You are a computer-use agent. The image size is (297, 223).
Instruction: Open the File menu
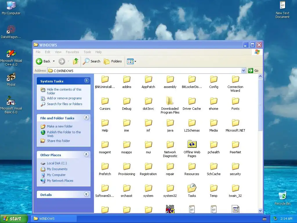tap(38, 52)
